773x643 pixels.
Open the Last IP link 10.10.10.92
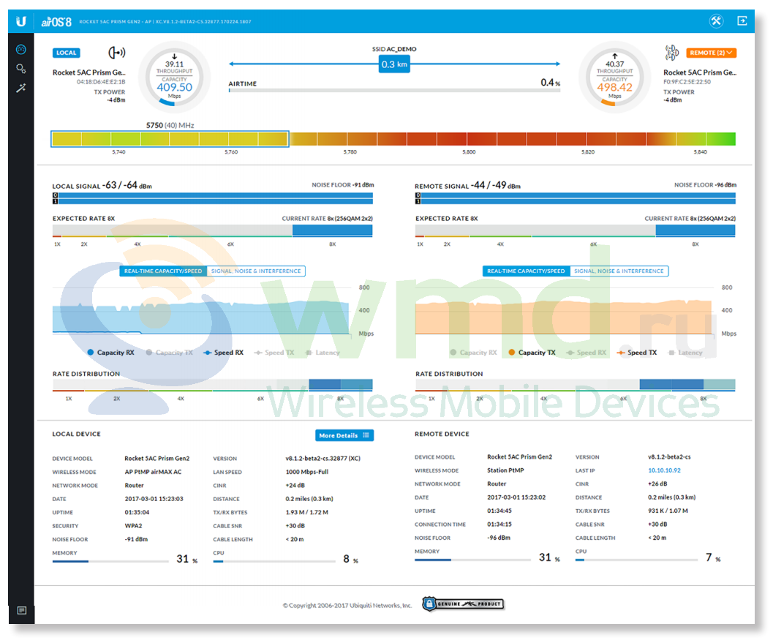664,470
